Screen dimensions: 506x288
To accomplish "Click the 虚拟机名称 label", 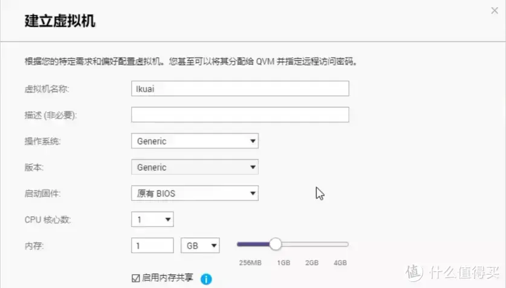I will click(47, 89).
